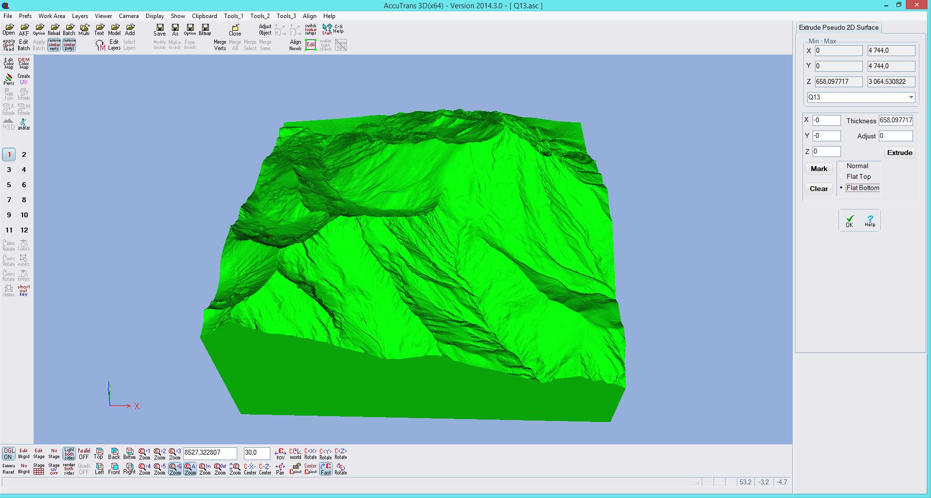
Task: Click the Thickness input field
Action: click(x=896, y=120)
